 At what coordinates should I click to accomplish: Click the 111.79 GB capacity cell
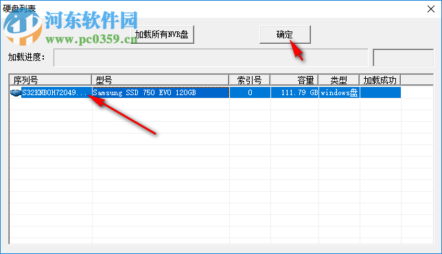coord(294,92)
